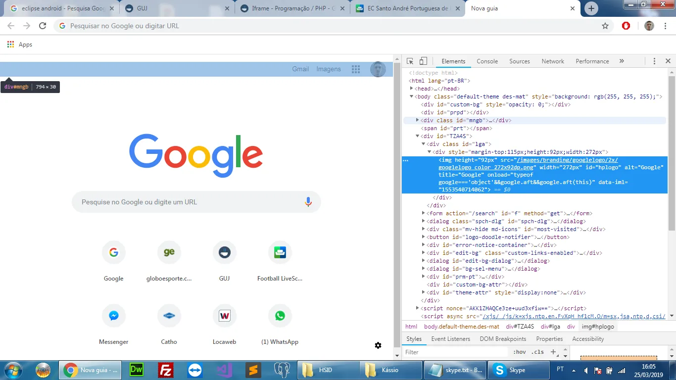Open the DevTools three-dot options menu
Image resolution: width=676 pixels, height=380 pixels.
coord(654,61)
